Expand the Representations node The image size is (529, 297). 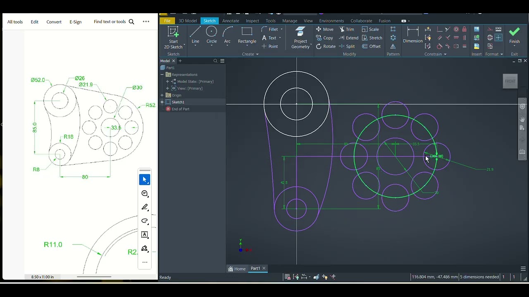(x=162, y=75)
